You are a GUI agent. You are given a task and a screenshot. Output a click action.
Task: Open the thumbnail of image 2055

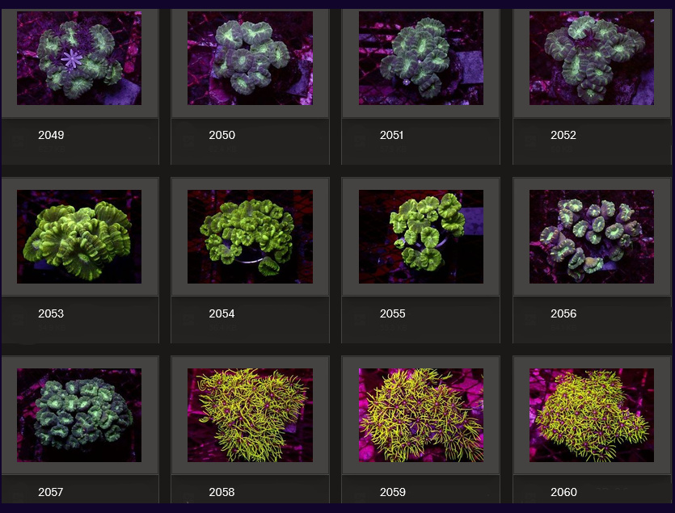click(x=421, y=237)
